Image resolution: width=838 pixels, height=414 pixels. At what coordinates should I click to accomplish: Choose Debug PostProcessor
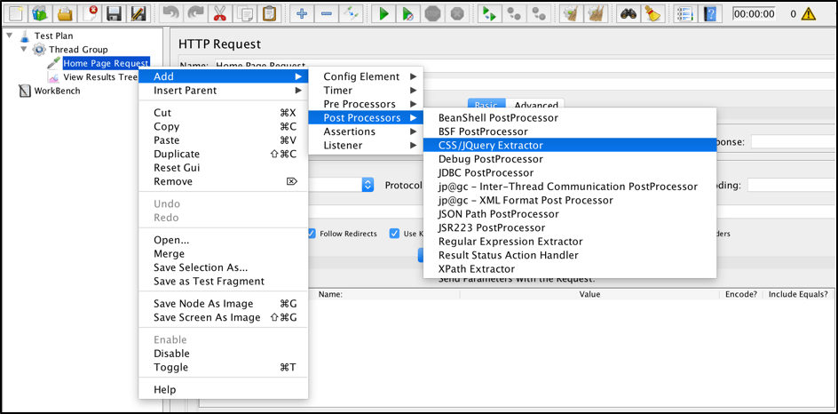[570, 159]
